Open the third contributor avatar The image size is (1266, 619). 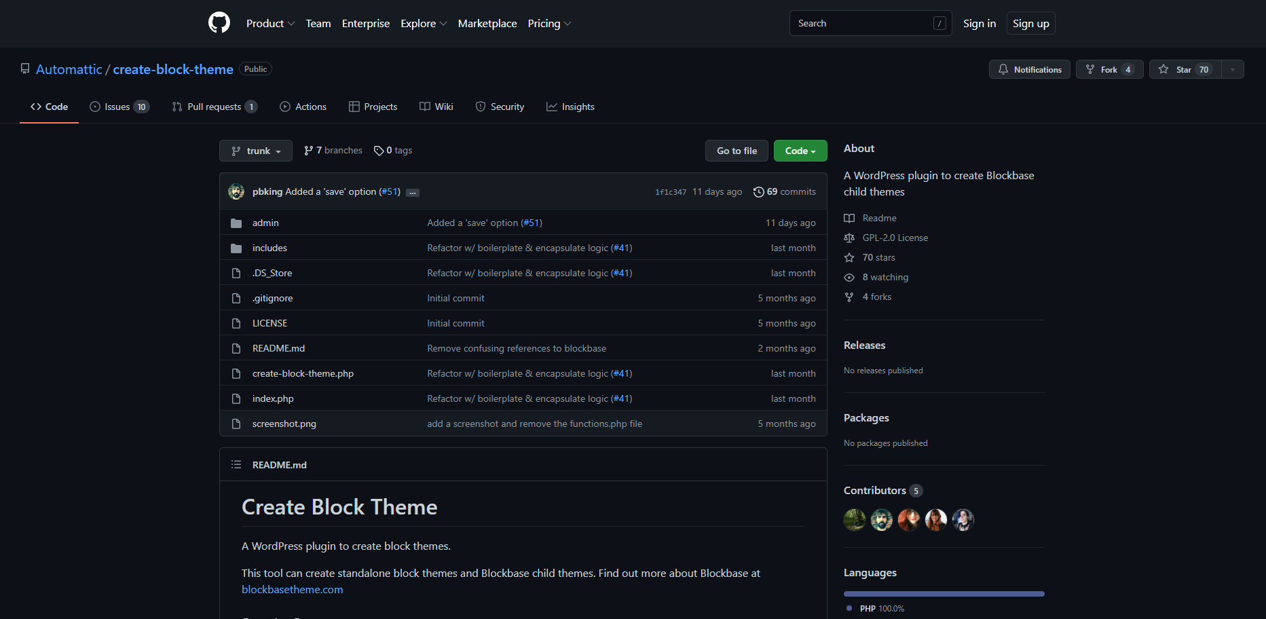coord(909,520)
